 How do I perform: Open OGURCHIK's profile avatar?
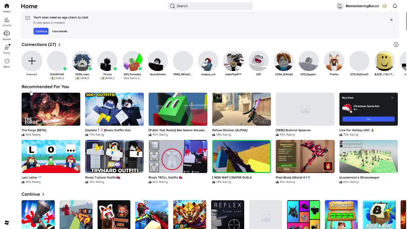point(57,61)
